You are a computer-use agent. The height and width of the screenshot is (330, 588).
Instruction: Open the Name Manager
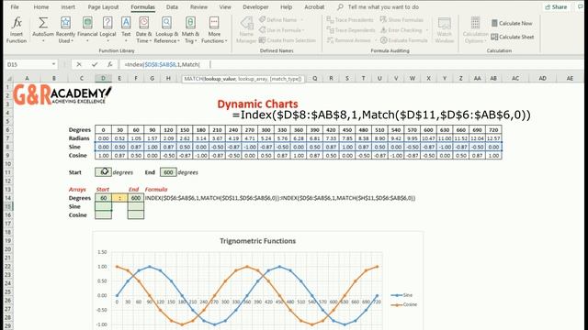click(246, 30)
